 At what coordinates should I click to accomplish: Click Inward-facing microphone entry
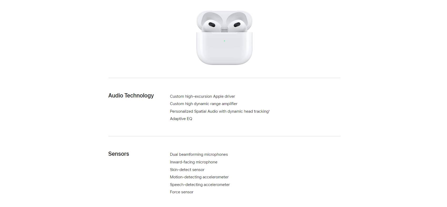point(194,162)
